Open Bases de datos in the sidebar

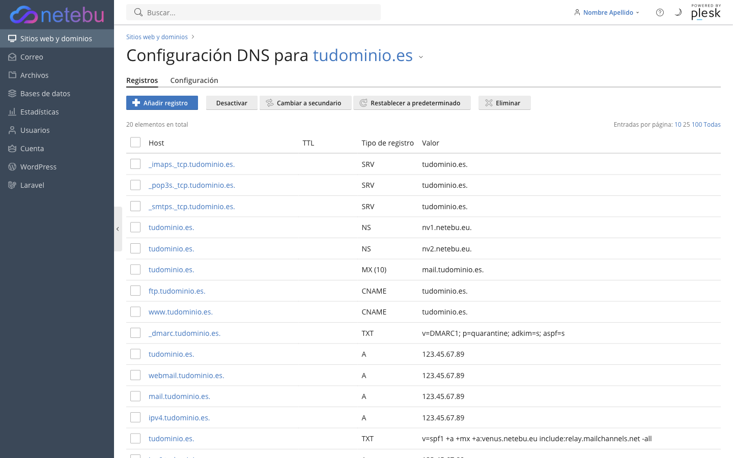57,94
